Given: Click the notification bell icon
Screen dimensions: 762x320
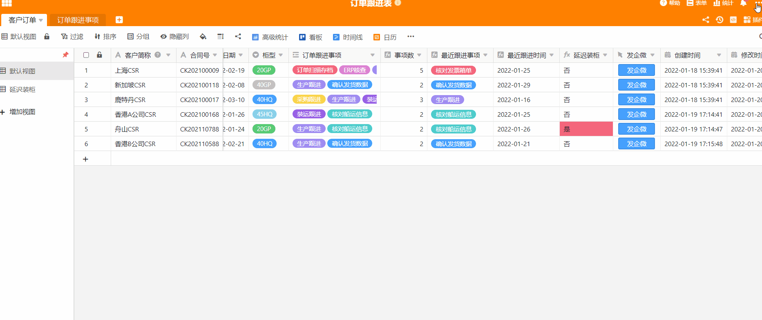Looking at the screenshot, I should coord(743,3).
